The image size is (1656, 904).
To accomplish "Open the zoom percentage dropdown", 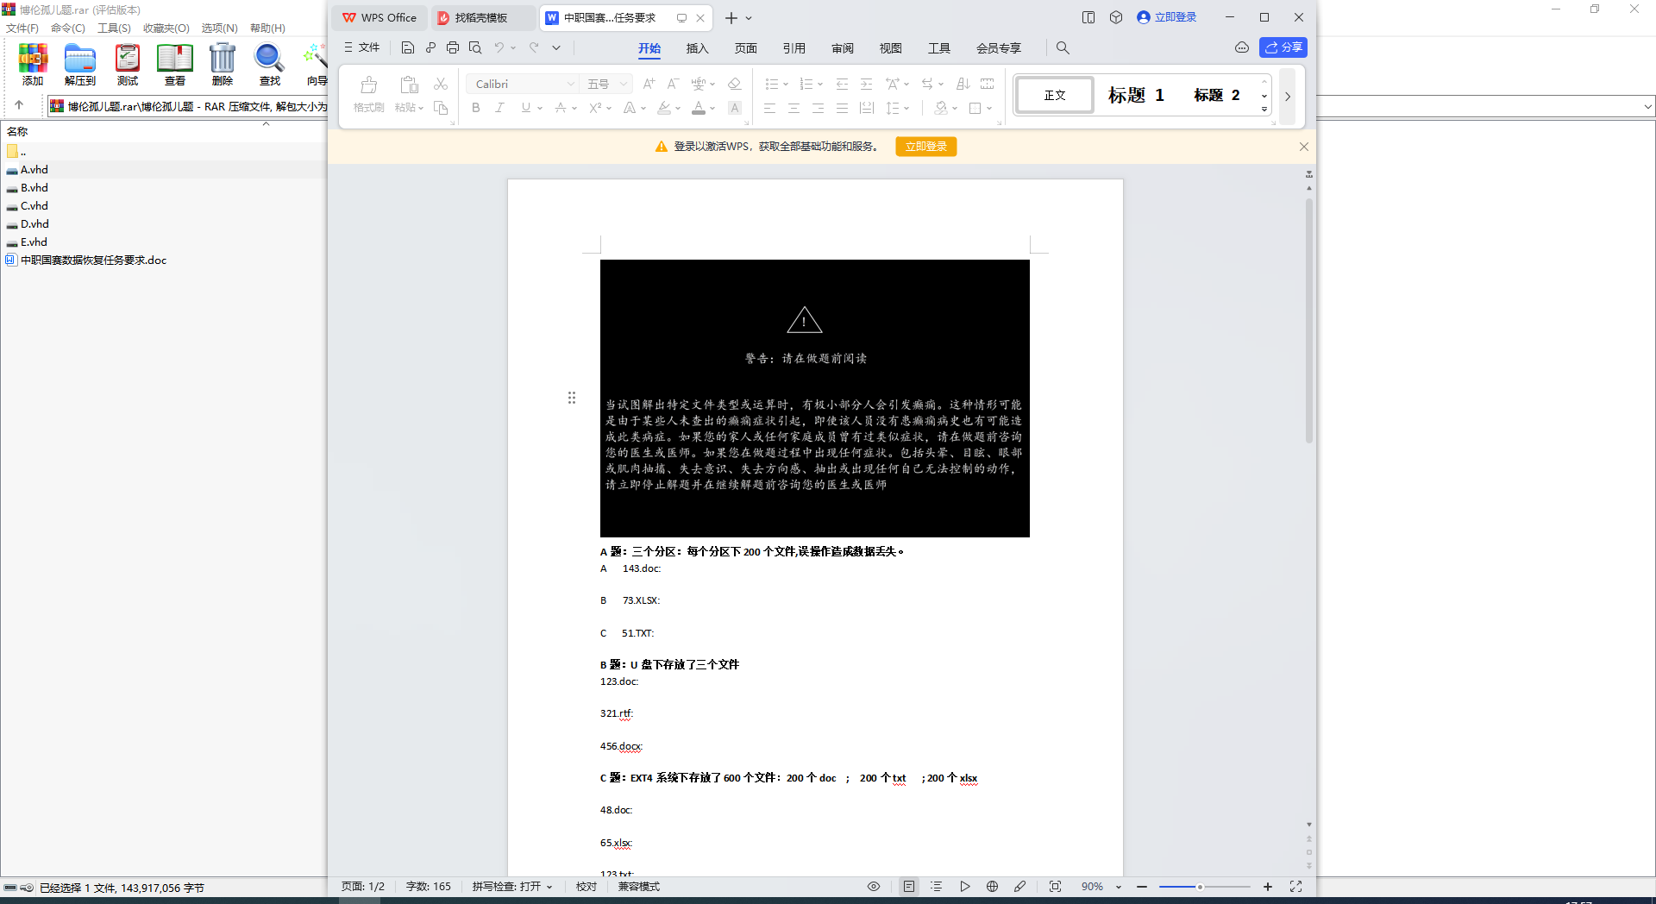I will coord(1119,887).
